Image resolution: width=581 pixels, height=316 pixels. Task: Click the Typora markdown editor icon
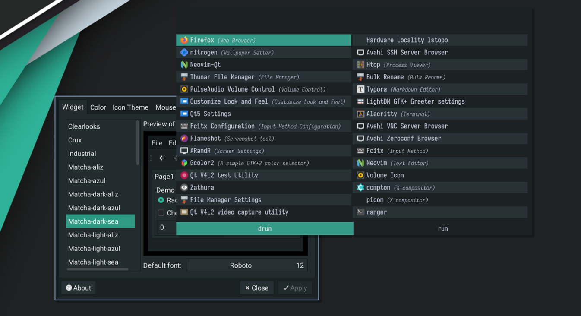click(x=360, y=89)
